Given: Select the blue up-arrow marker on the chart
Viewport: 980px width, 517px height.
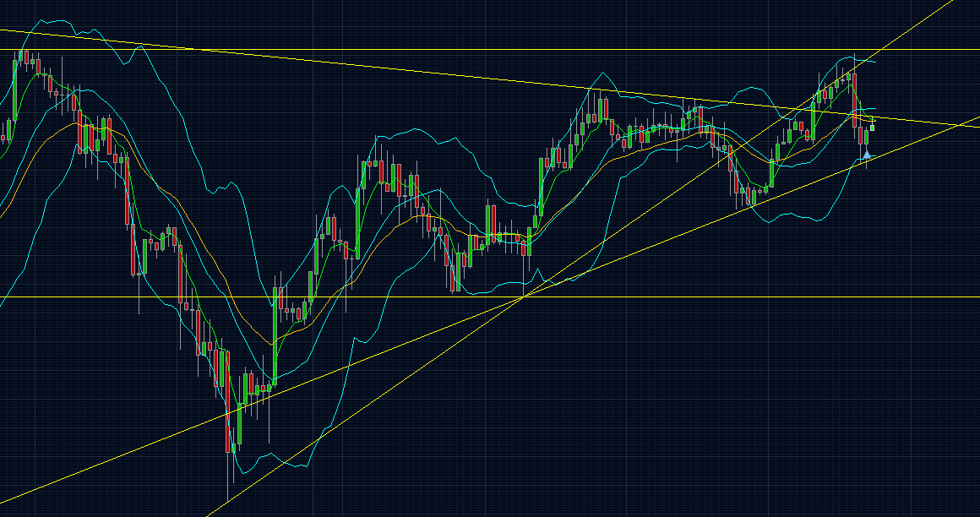Looking at the screenshot, I should tap(866, 155).
